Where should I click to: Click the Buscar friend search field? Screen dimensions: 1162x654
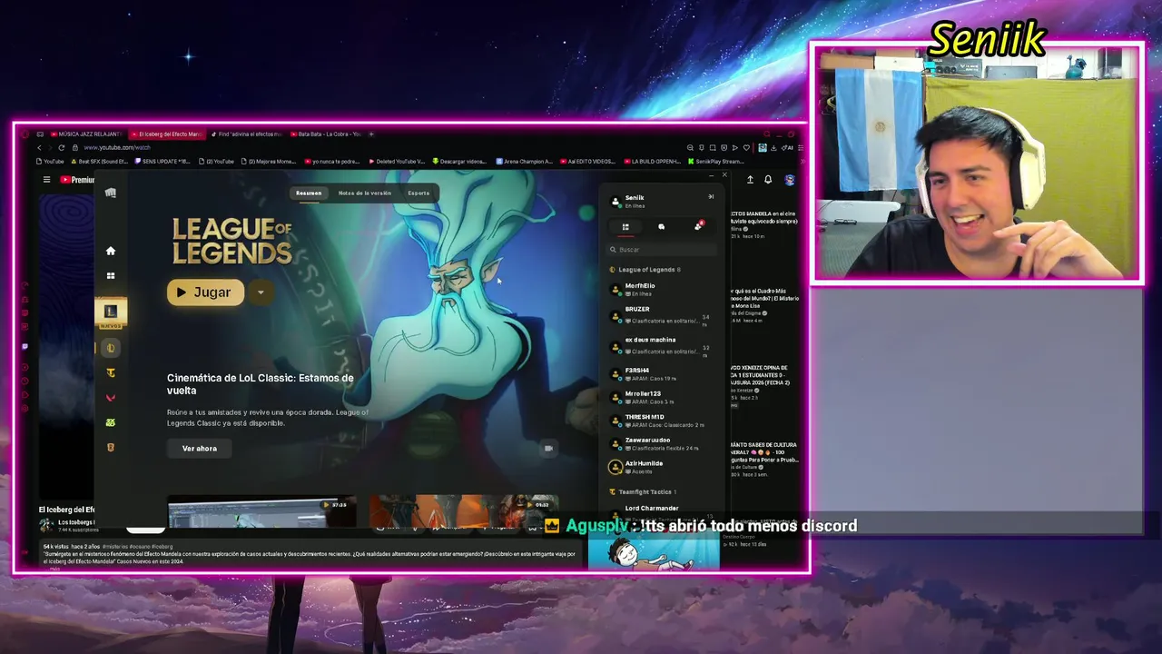[664, 250]
